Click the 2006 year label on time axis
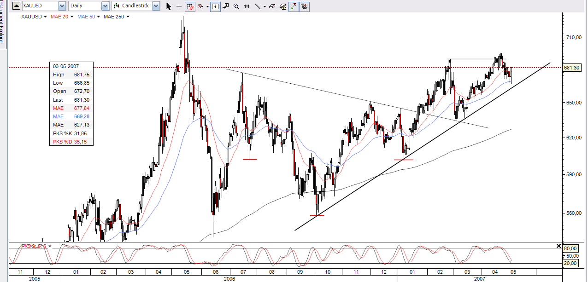 click(x=229, y=278)
